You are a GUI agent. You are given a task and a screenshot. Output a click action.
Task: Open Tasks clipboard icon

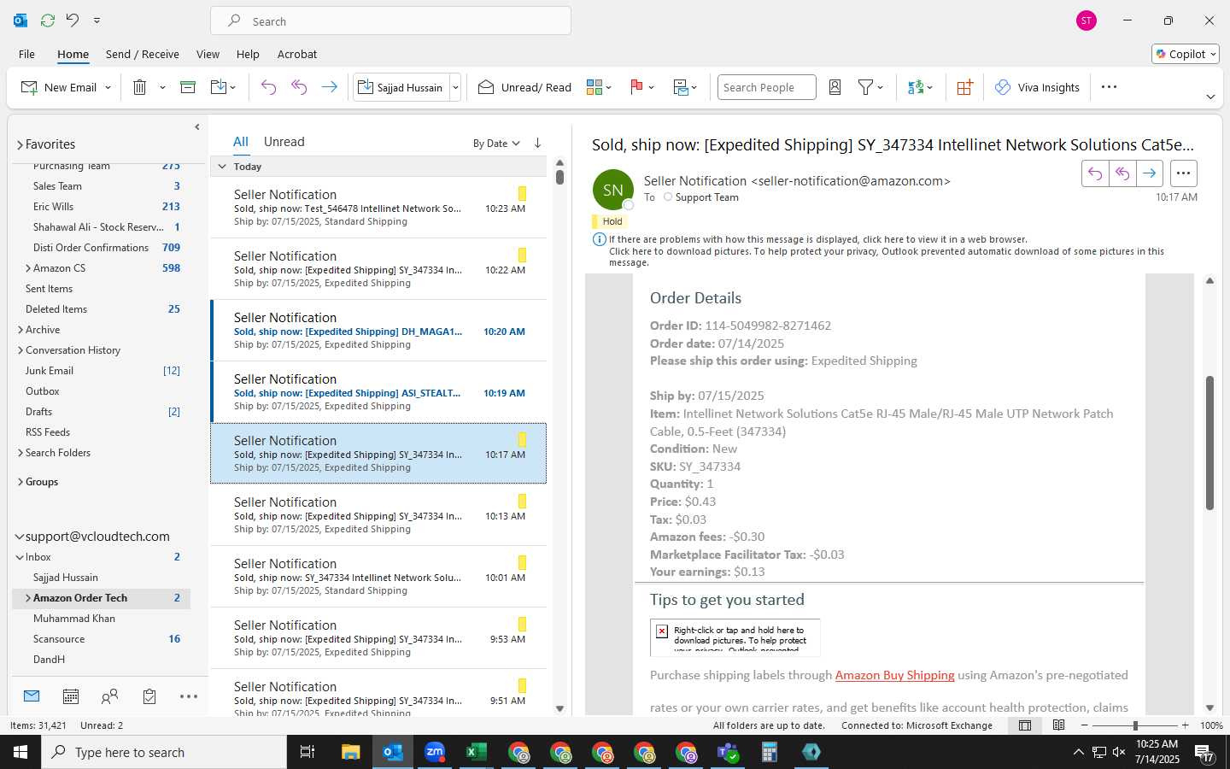click(149, 697)
